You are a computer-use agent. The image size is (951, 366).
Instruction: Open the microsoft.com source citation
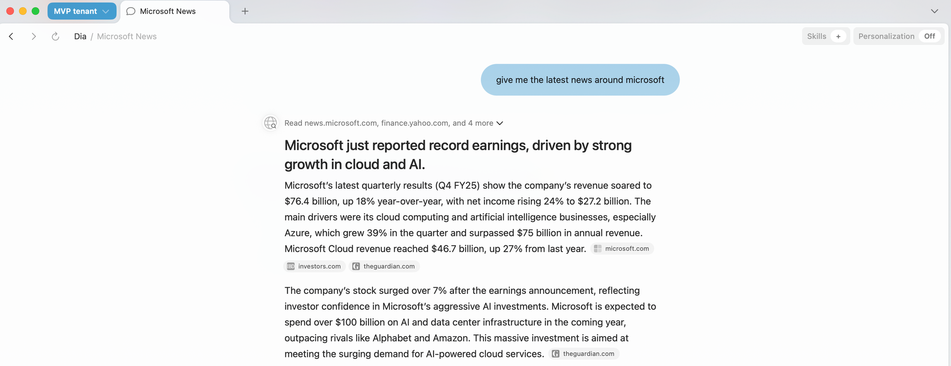[622, 249]
